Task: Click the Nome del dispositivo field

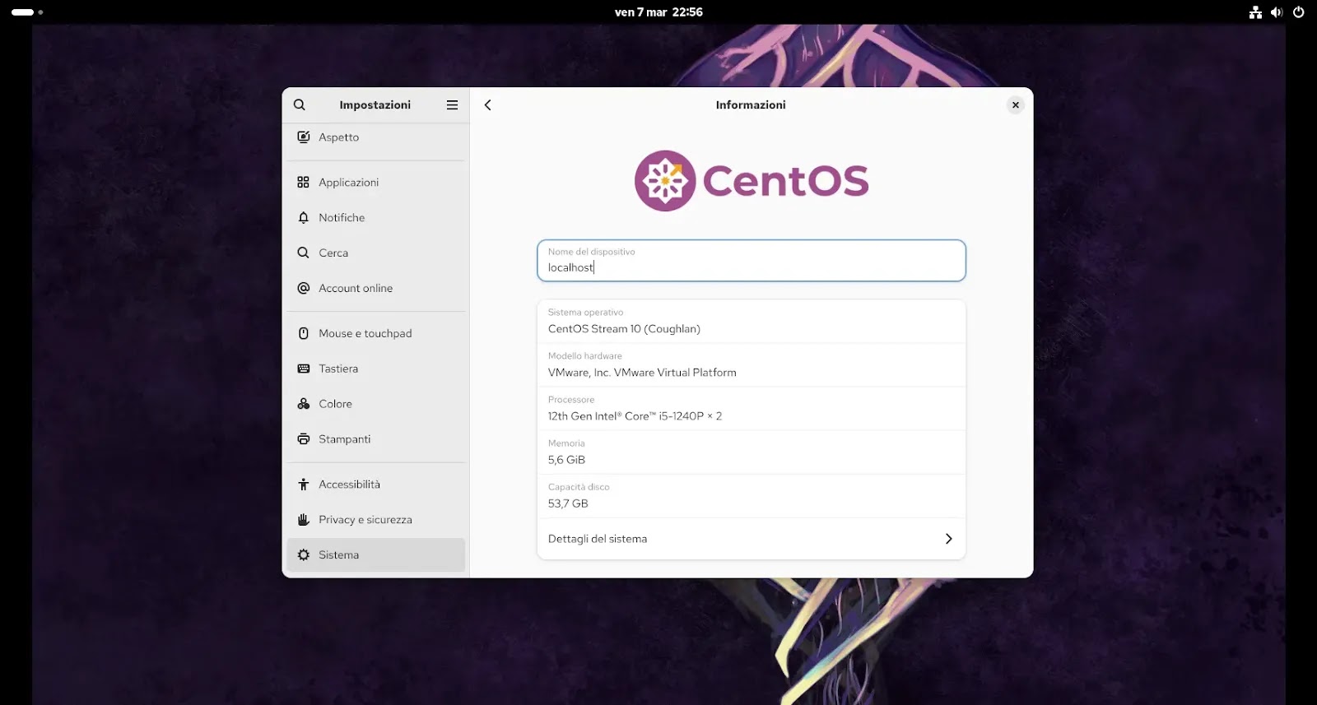Action: [x=751, y=262]
